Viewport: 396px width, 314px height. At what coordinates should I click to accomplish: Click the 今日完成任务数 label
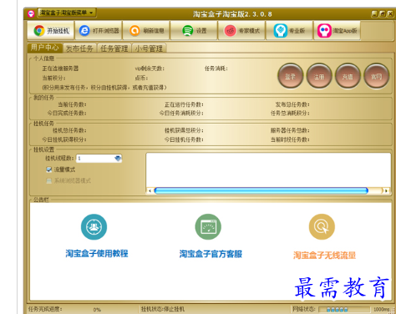tap(67, 114)
